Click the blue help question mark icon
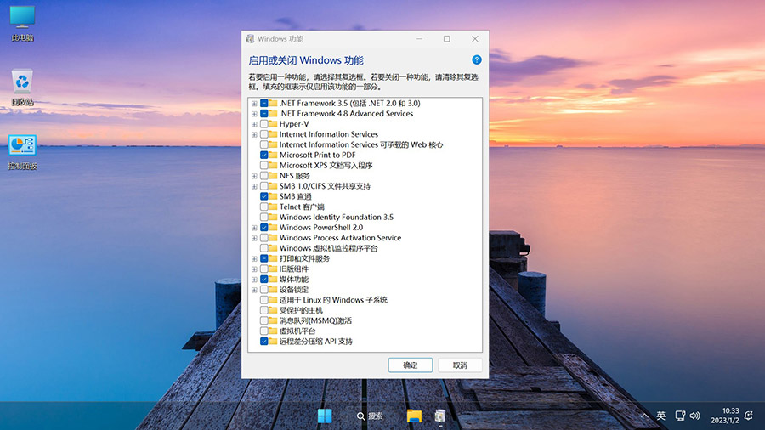Image resolution: width=765 pixels, height=430 pixels. (477, 60)
